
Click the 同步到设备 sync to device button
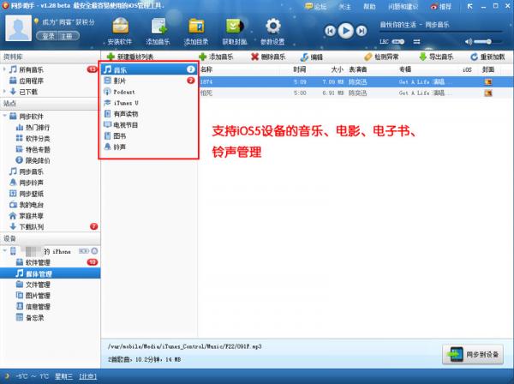pos(473,354)
